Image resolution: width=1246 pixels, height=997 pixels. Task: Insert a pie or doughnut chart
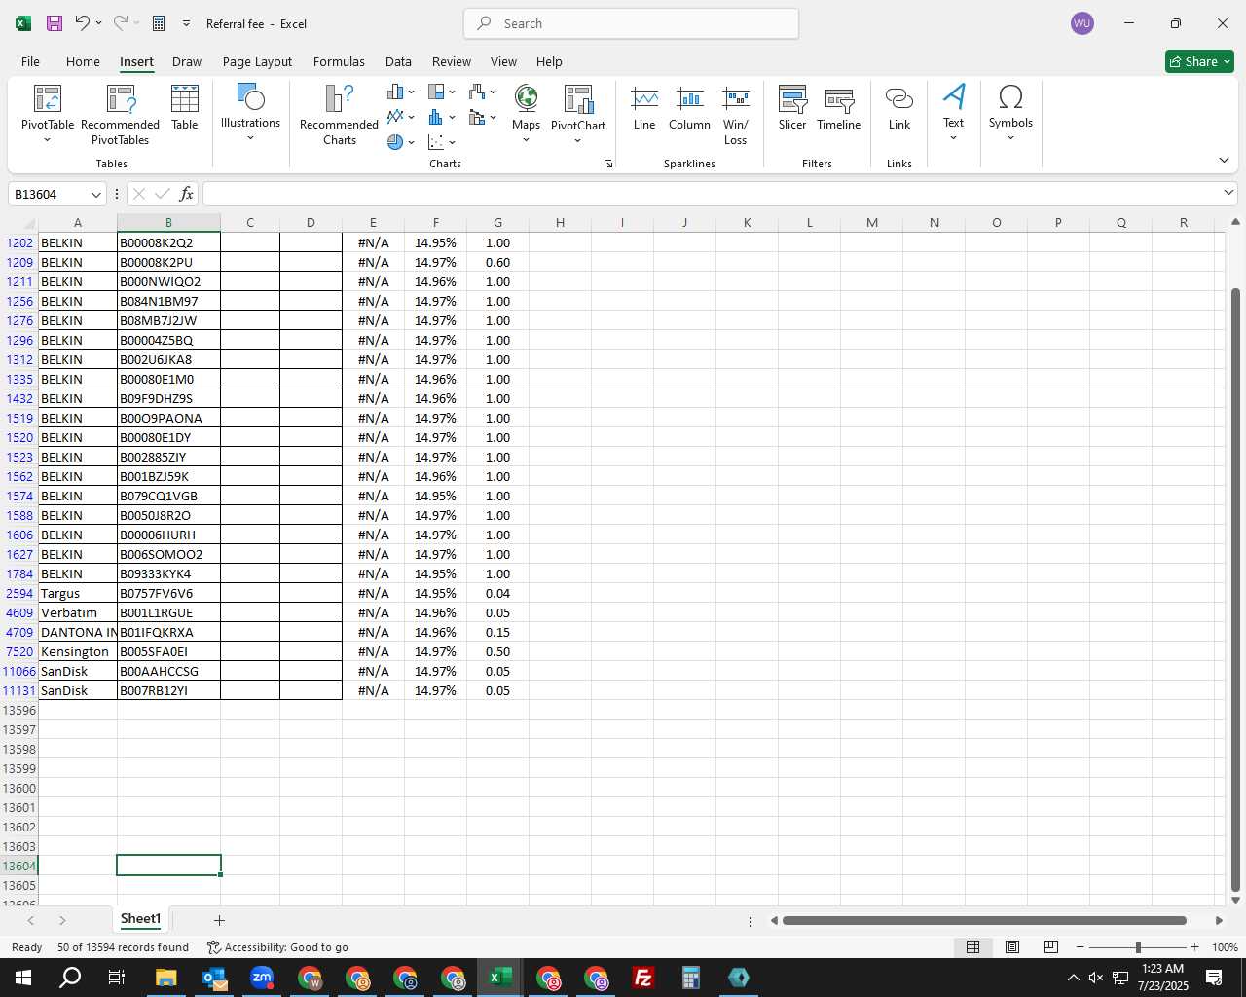[x=395, y=142]
